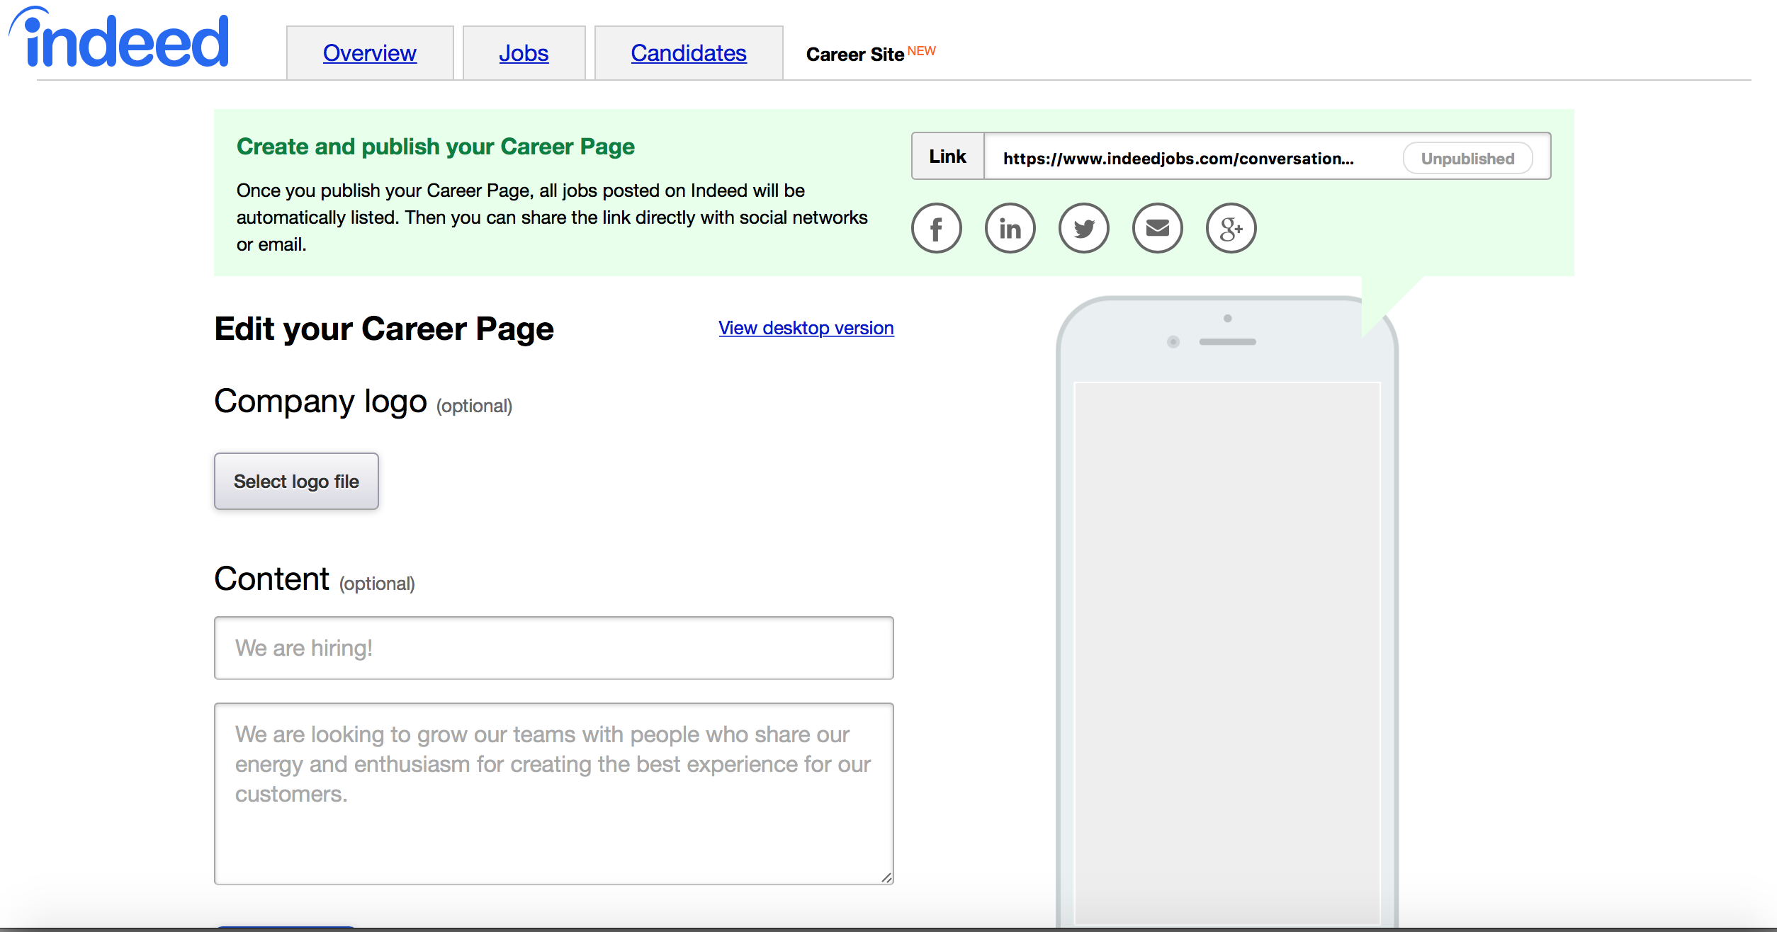Share career page on Facebook
The width and height of the screenshot is (1777, 932).
click(936, 228)
